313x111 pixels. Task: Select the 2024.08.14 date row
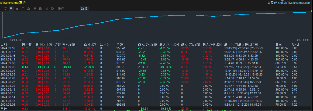8,97
